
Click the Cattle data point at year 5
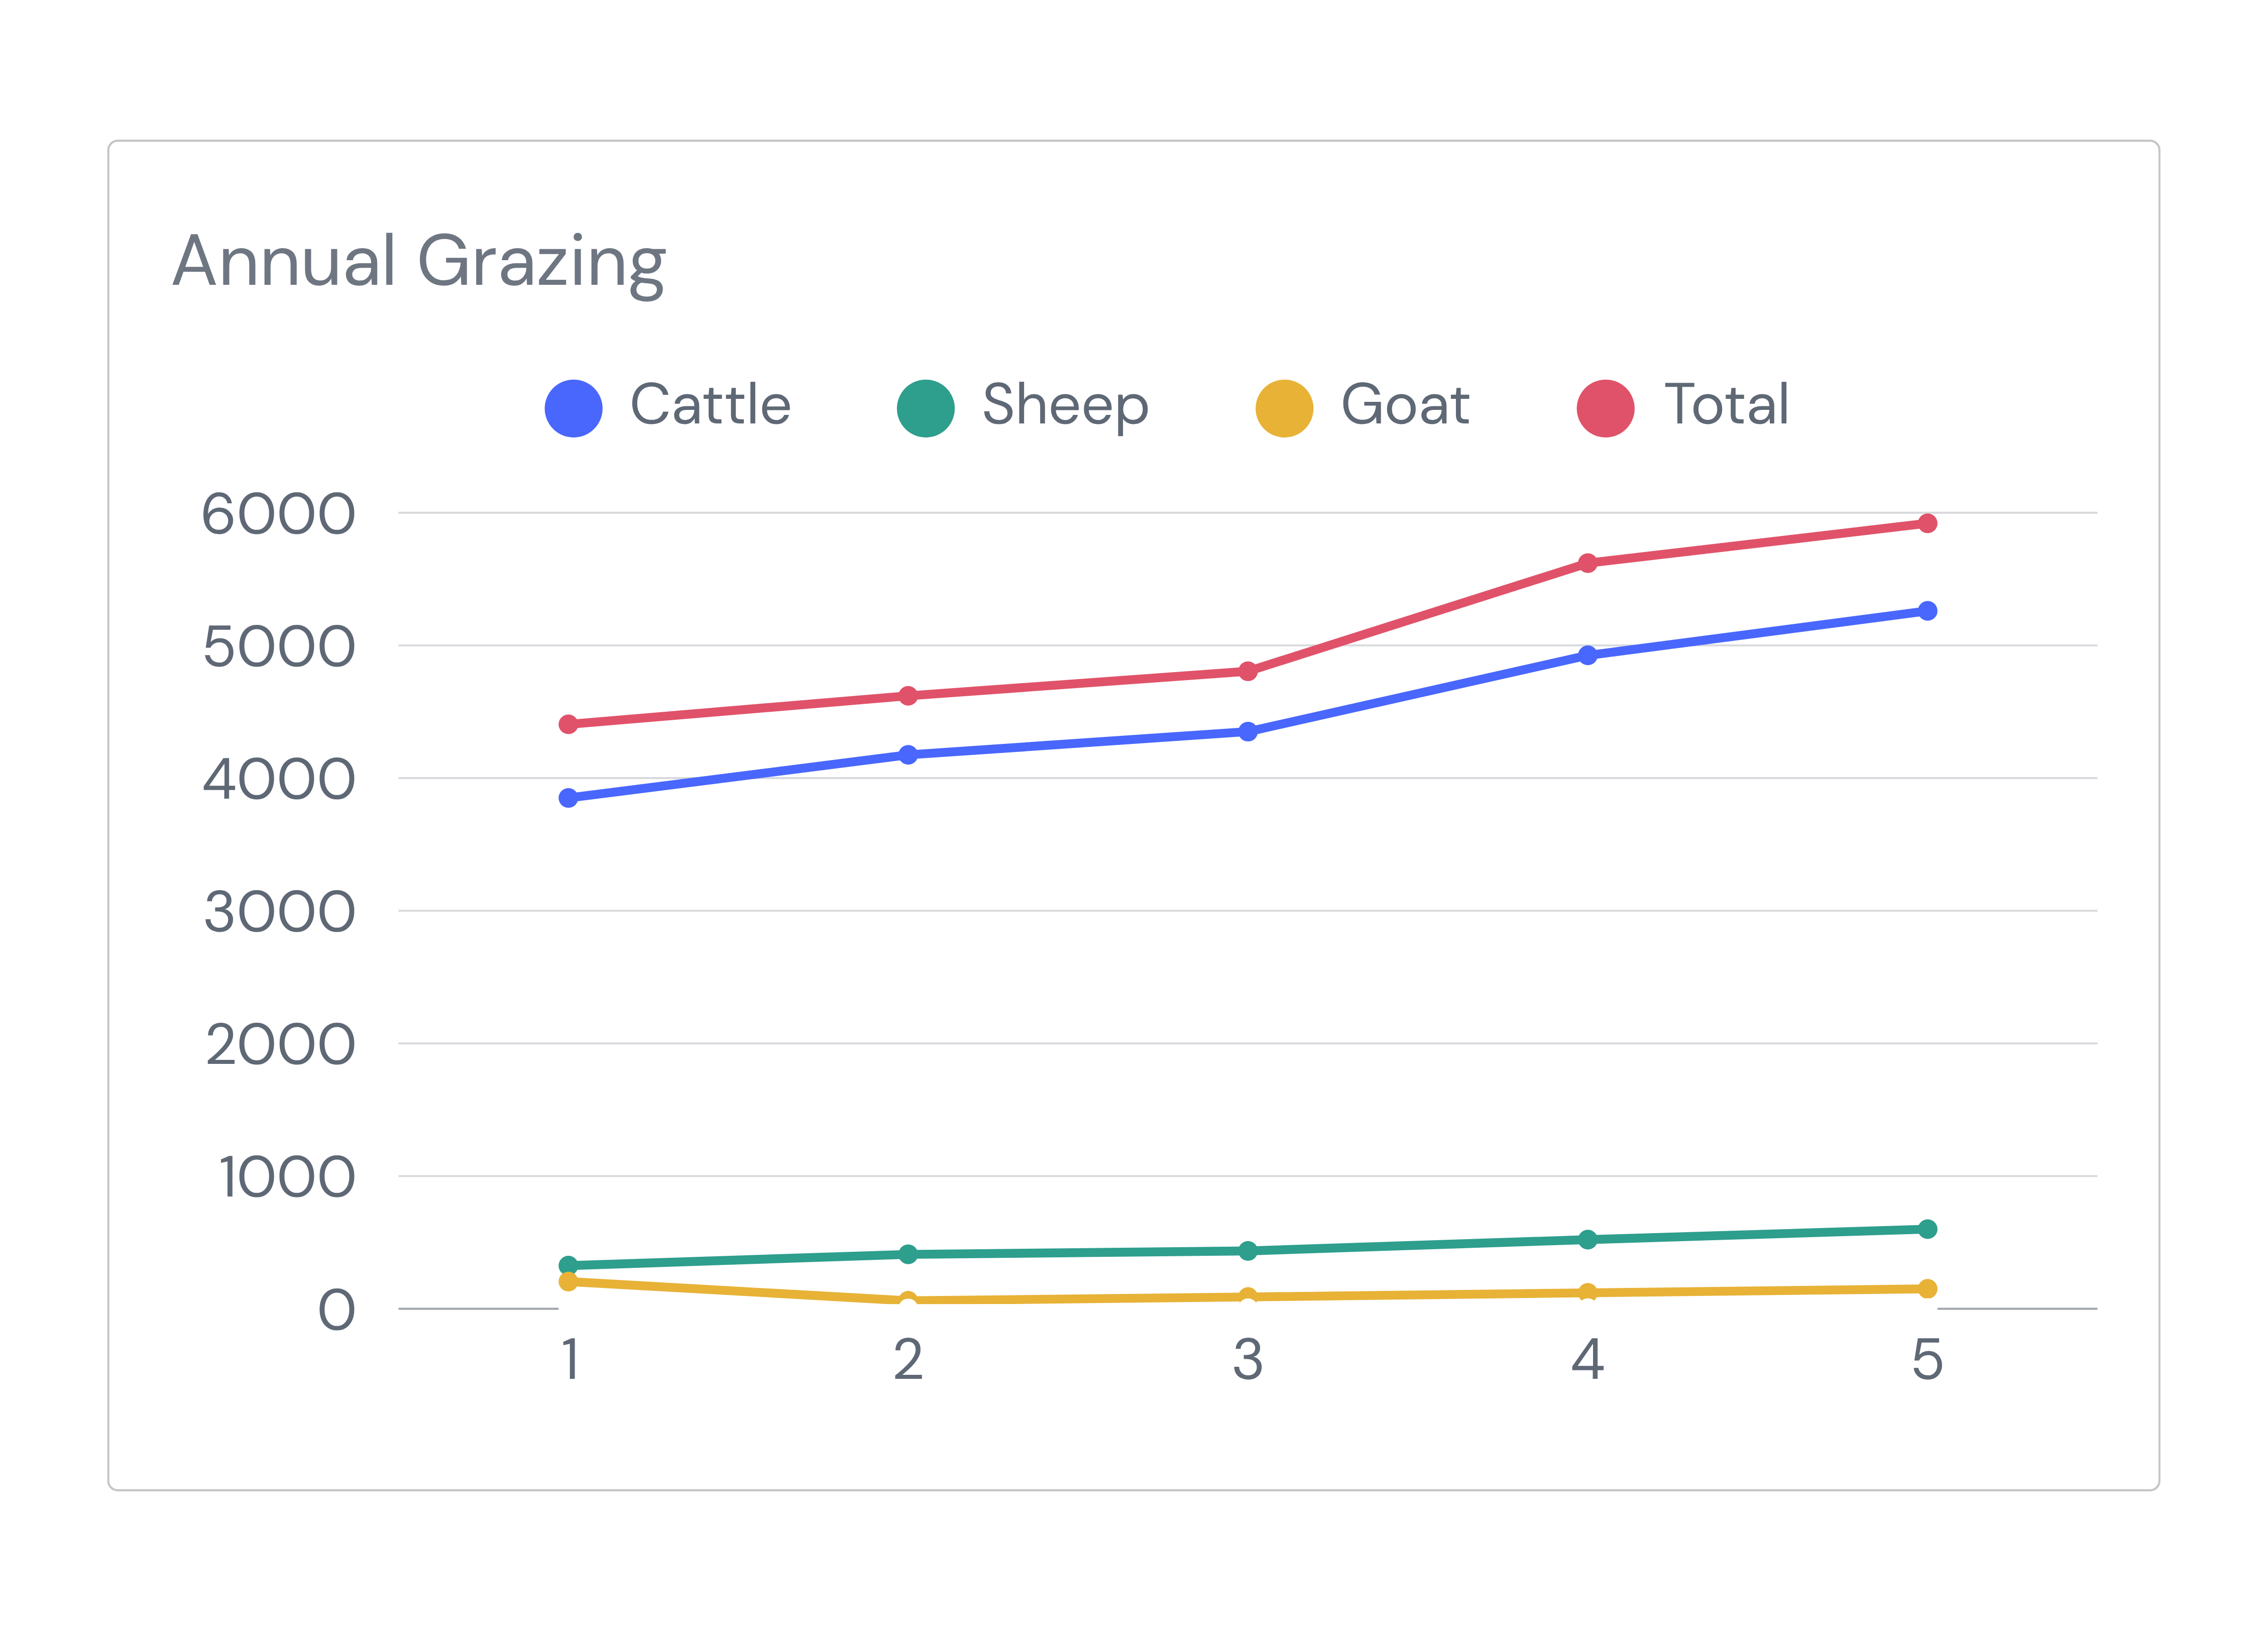coord(1927,610)
